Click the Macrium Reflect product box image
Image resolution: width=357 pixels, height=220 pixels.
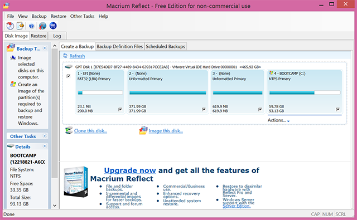click(x=76, y=182)
